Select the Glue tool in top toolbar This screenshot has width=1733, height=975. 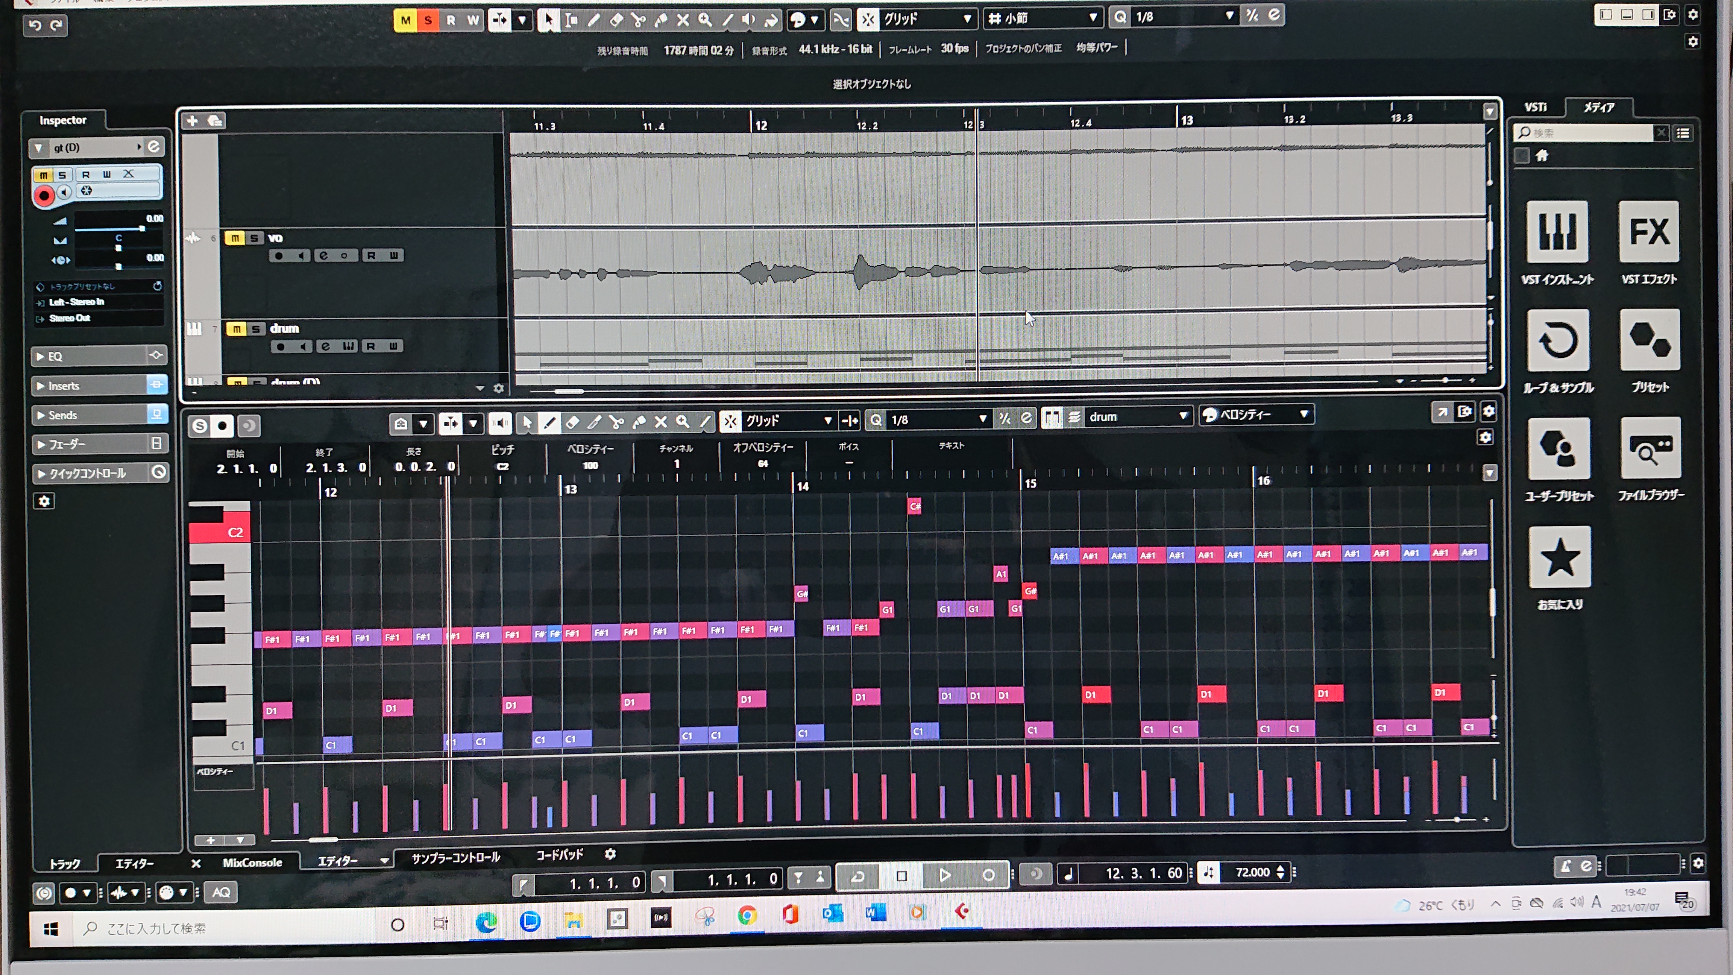(x=661, y=20)
